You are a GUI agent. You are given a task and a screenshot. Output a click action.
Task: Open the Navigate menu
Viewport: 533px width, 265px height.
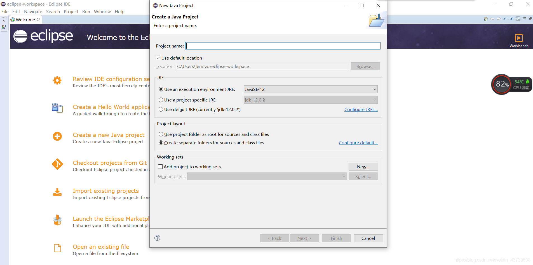coord(33,11)
